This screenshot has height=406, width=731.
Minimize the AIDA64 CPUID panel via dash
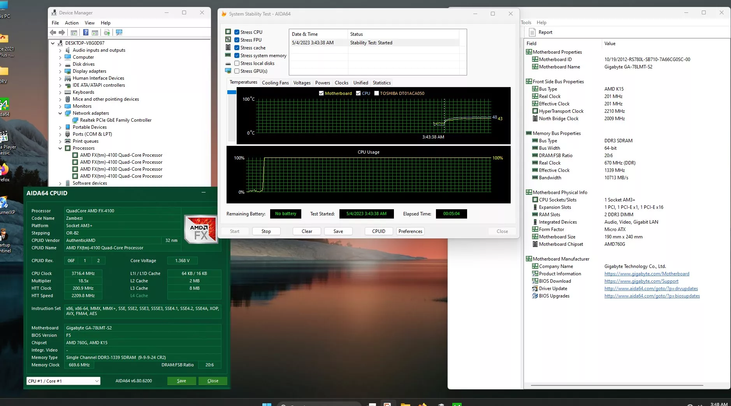(204, 192)
